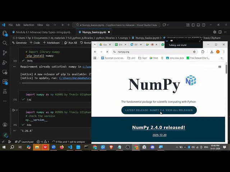
Task: Open the Windows Start menu
Action: pyautogui.click(x=4, y=147)
